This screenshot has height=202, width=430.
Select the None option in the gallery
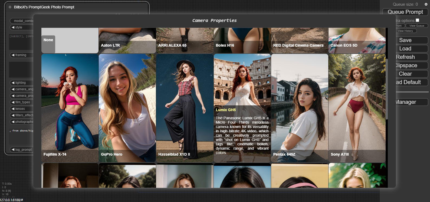coord(70,40)
